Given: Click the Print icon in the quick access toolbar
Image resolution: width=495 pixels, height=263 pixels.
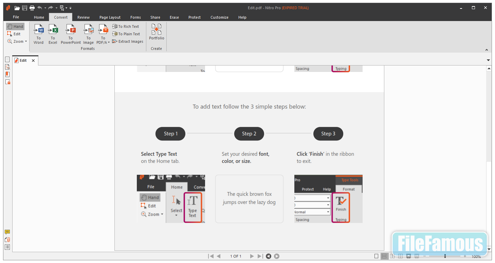Looking at the screenshot, I should tap(32, 8).
